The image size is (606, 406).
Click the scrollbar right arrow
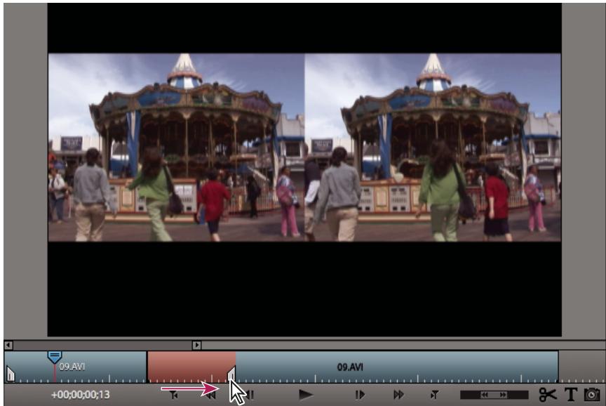click(x=196, y=345)
